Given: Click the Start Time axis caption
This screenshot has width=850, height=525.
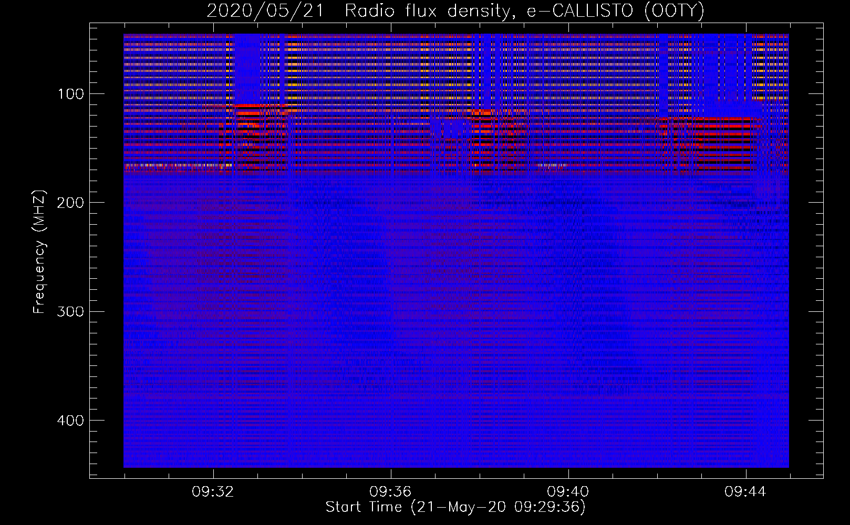Looking at the screenshot, I should [x=455, y=507].
